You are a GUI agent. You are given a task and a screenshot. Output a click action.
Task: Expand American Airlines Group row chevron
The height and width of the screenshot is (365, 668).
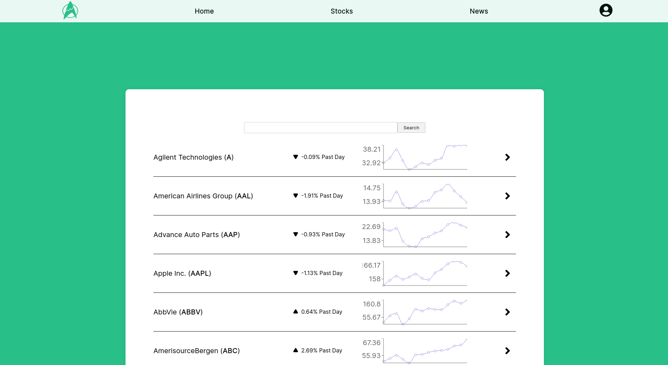click(508, 196)
